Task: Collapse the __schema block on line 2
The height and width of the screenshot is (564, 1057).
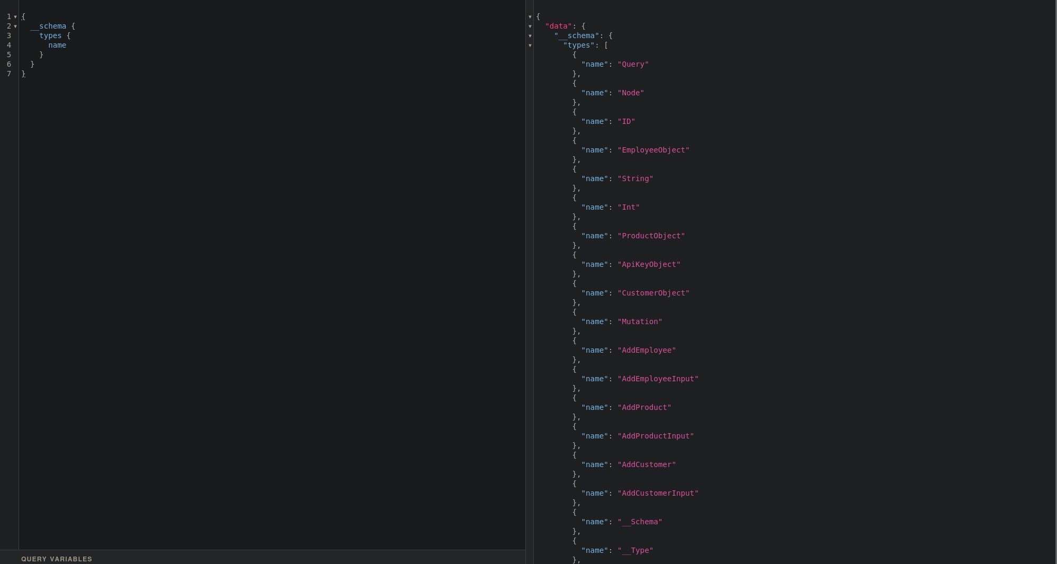Action: [15, 26]
